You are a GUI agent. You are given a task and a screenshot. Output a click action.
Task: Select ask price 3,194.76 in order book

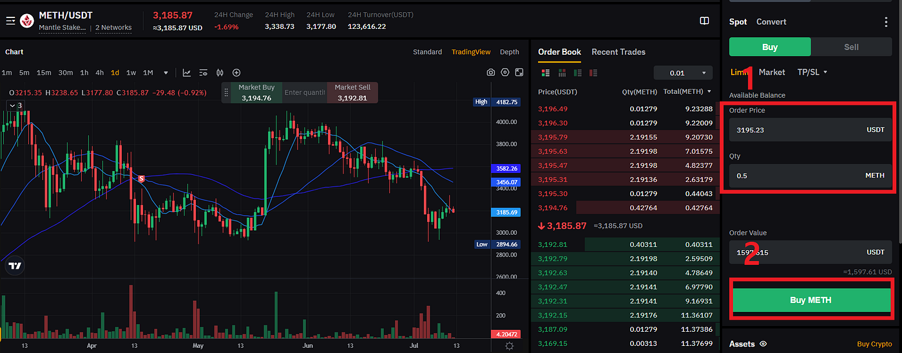tap(553, 208)
